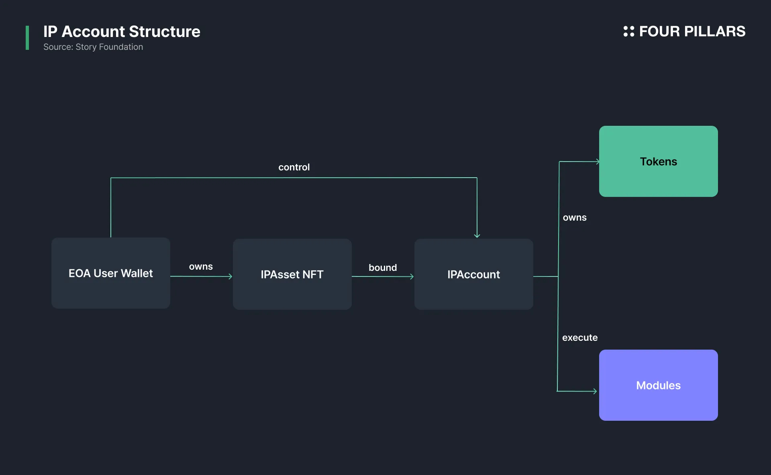This screenshot has height=475, width=771.
Task: Click the arrowhead pointing into Tokens
Action: click(x=598, y=162)
